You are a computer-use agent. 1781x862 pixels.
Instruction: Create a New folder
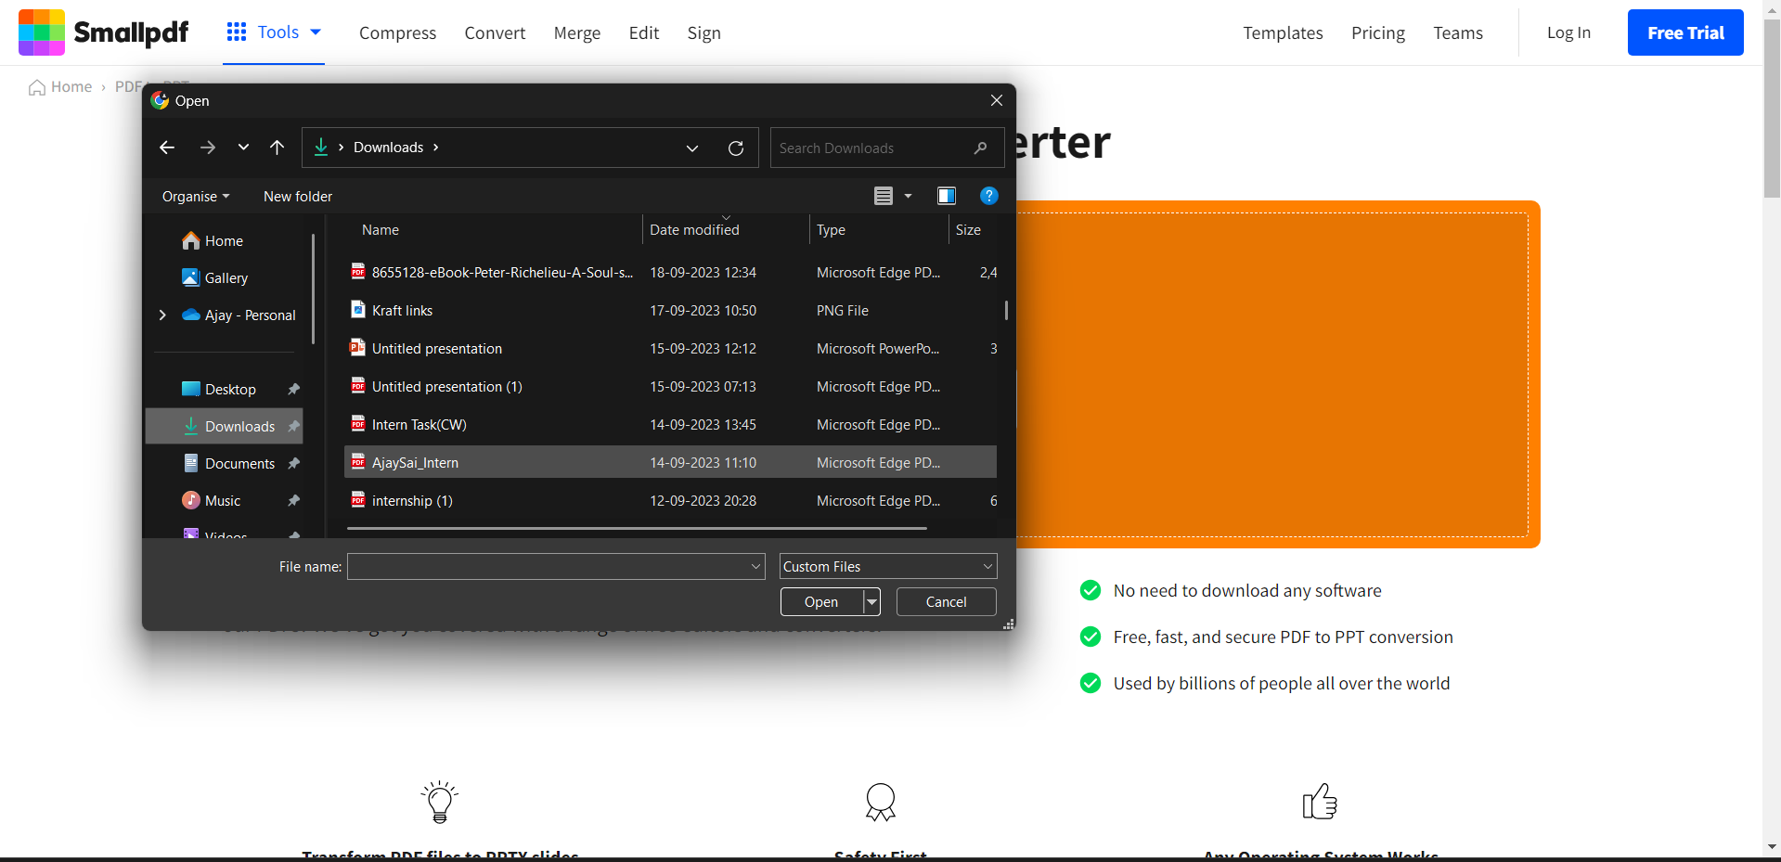pos(298,197)
